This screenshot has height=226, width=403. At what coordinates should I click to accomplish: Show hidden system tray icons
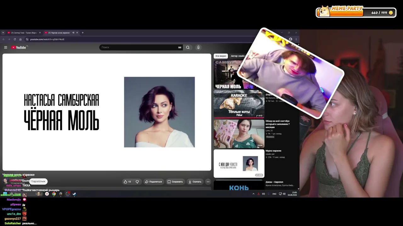click(x=253, y=194)
